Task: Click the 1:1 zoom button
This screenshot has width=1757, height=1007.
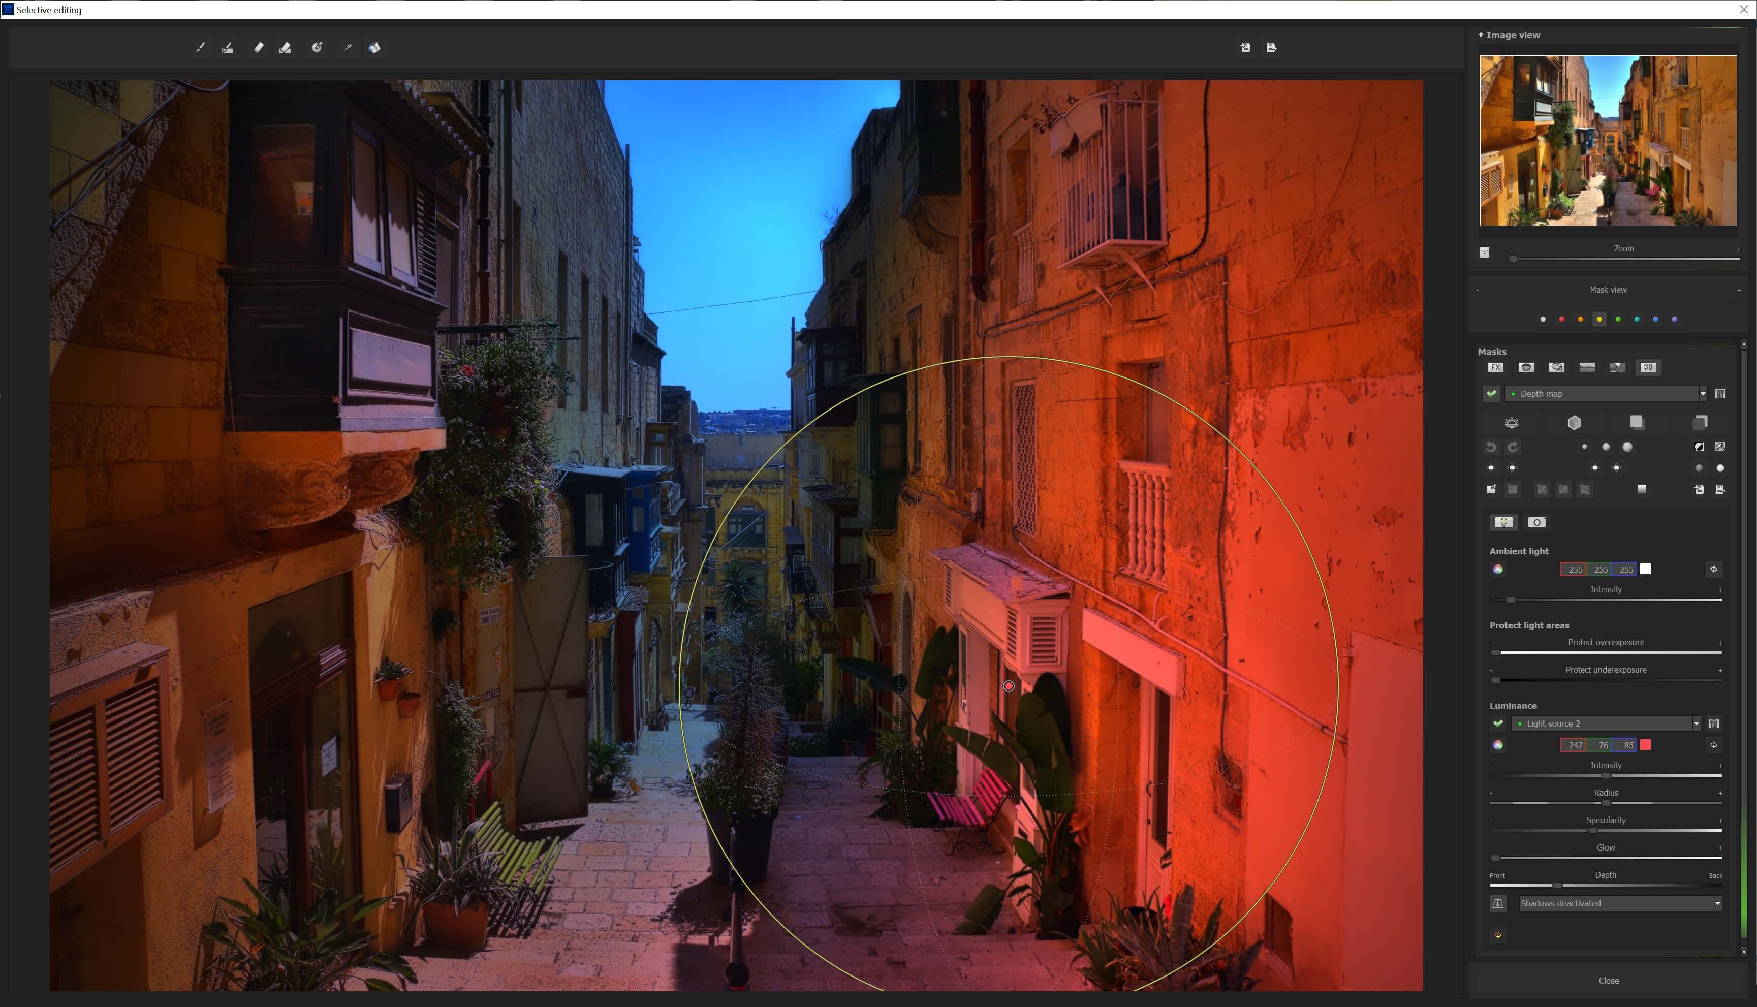Action: click(x=1485, y=252)
